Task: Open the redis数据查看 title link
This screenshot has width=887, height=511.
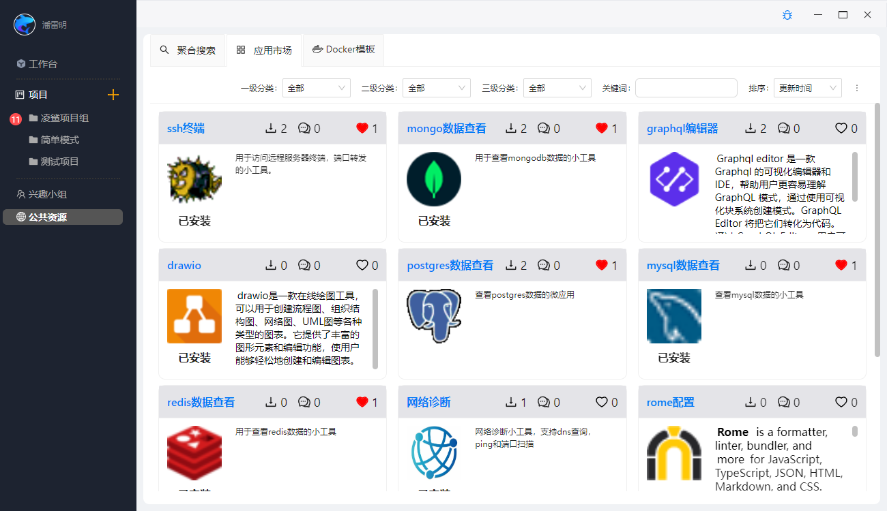Action: pos(201,402)
